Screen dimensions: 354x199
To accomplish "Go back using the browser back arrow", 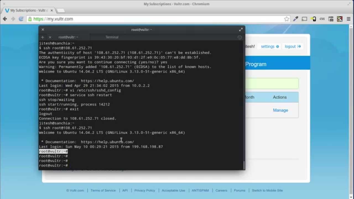I will click(x=5, y=19).
